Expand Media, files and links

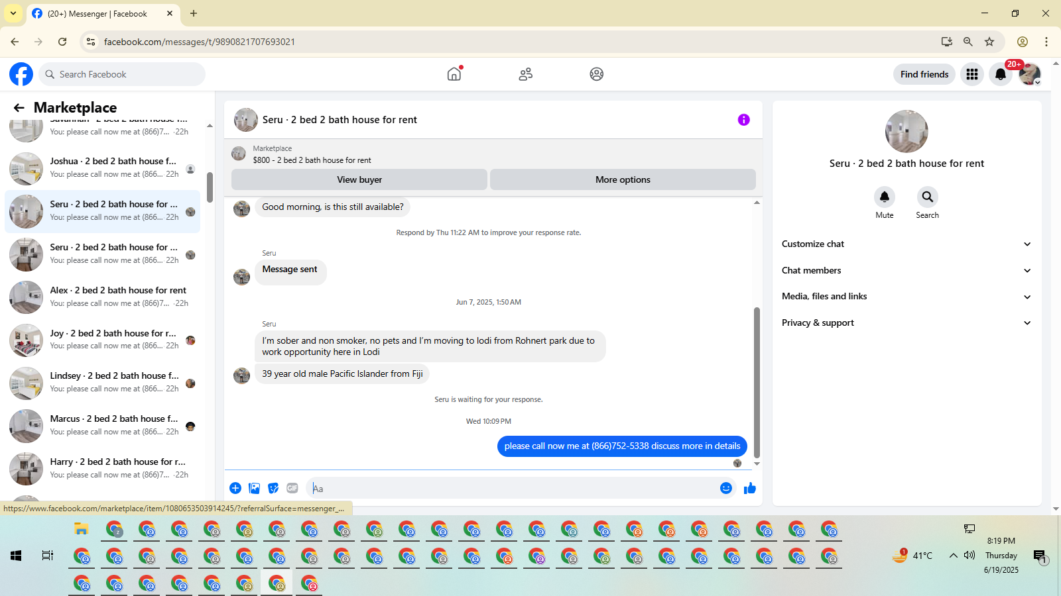906,297
